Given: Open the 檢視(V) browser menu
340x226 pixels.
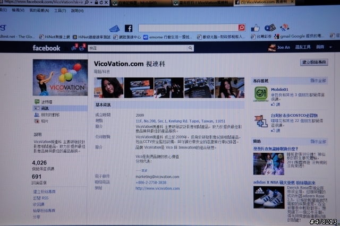Looking at the screenshot, I should tap(18, 10).
